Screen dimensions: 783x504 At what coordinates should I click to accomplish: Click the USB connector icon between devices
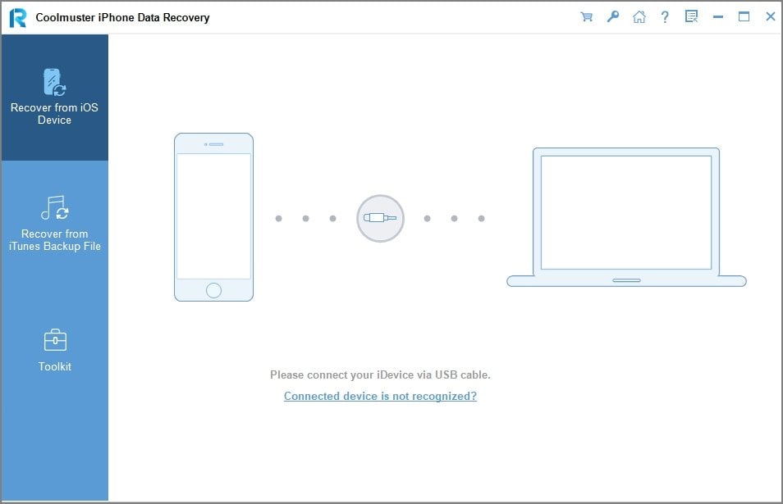tap(379, 218)
